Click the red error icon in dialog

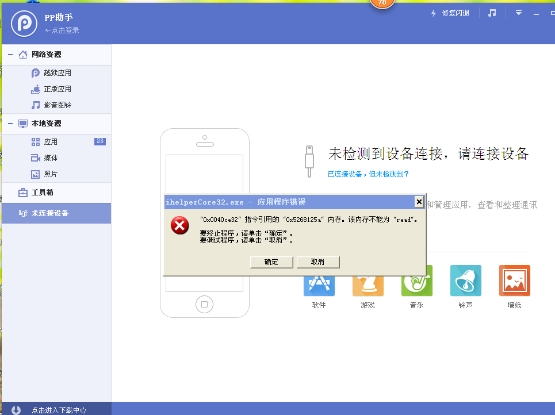point(180,225)
